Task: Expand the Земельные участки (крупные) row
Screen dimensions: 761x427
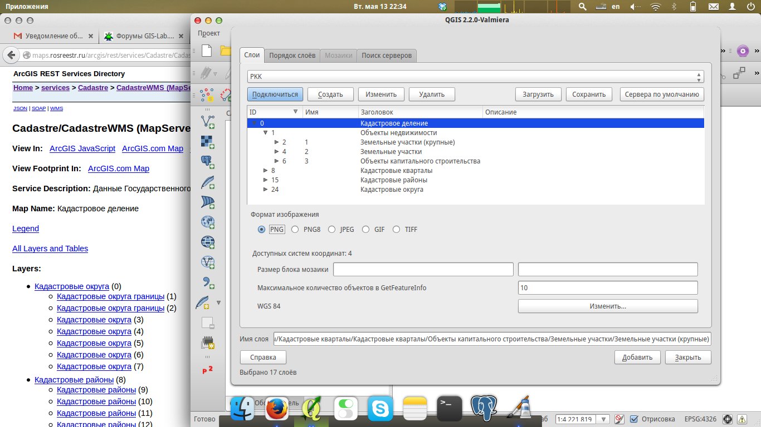Action: [x=277, y=142]
